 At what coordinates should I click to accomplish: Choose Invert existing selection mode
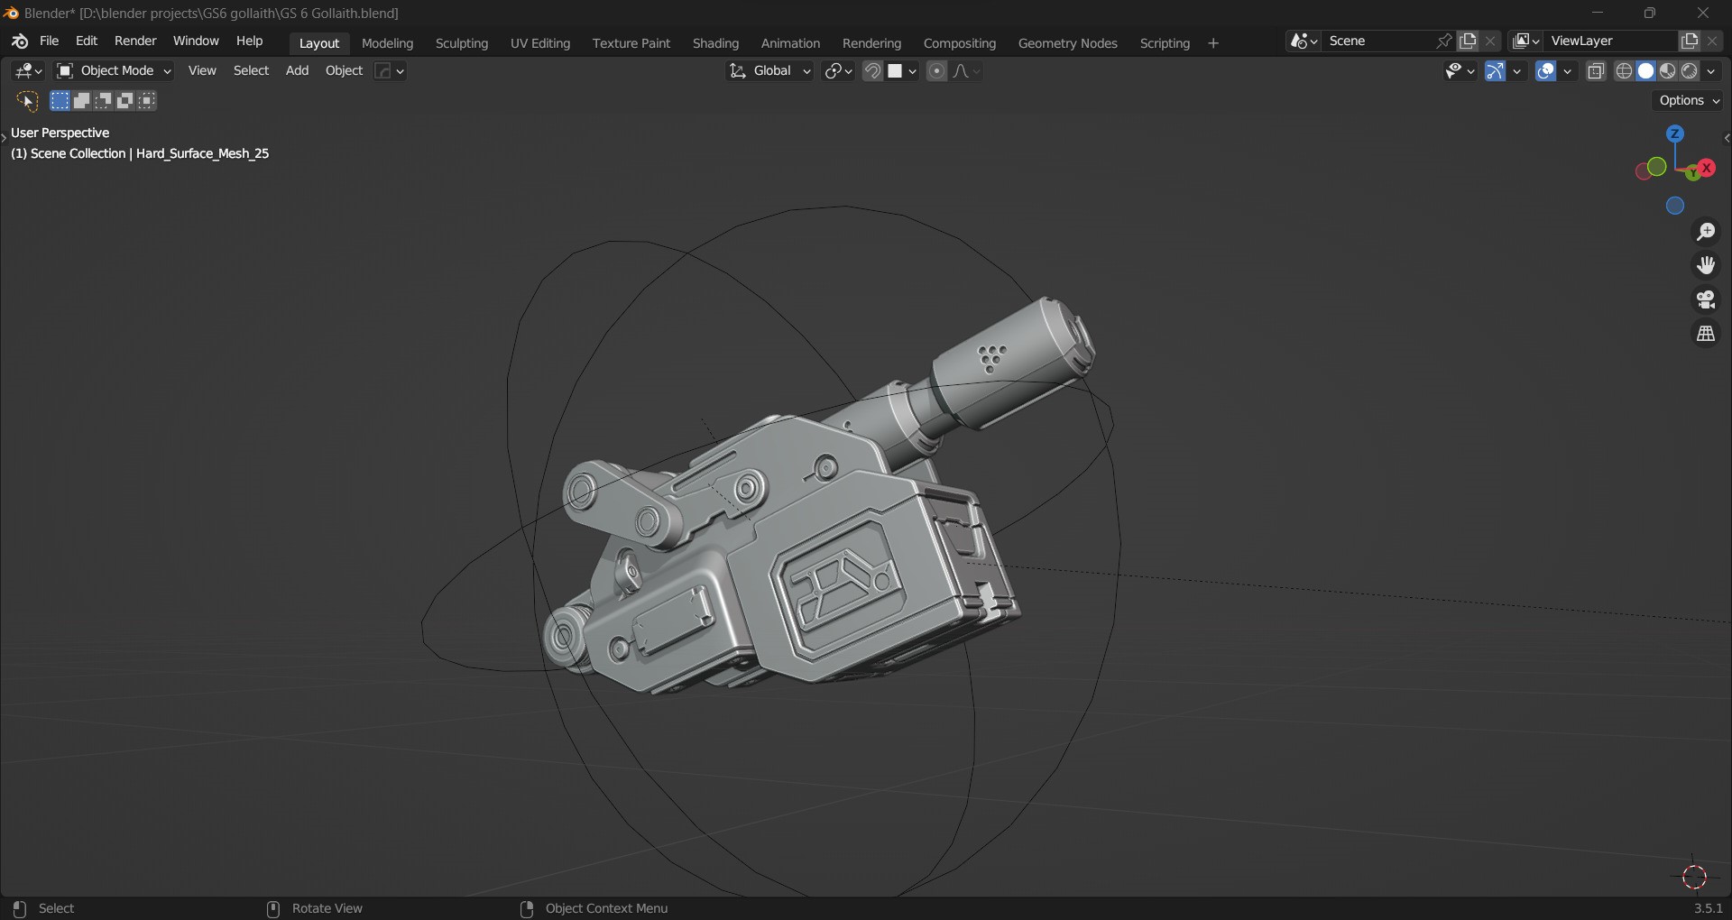[125, 101]
